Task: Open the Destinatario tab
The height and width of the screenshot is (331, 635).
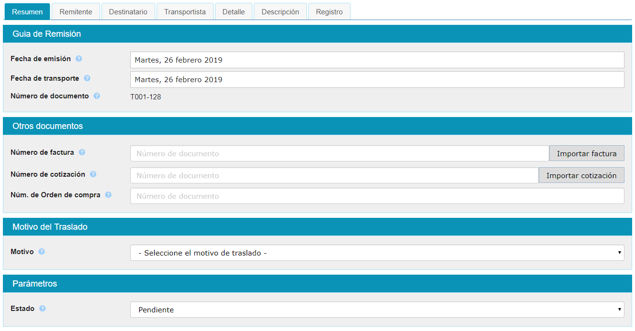Action: [128, 12]
